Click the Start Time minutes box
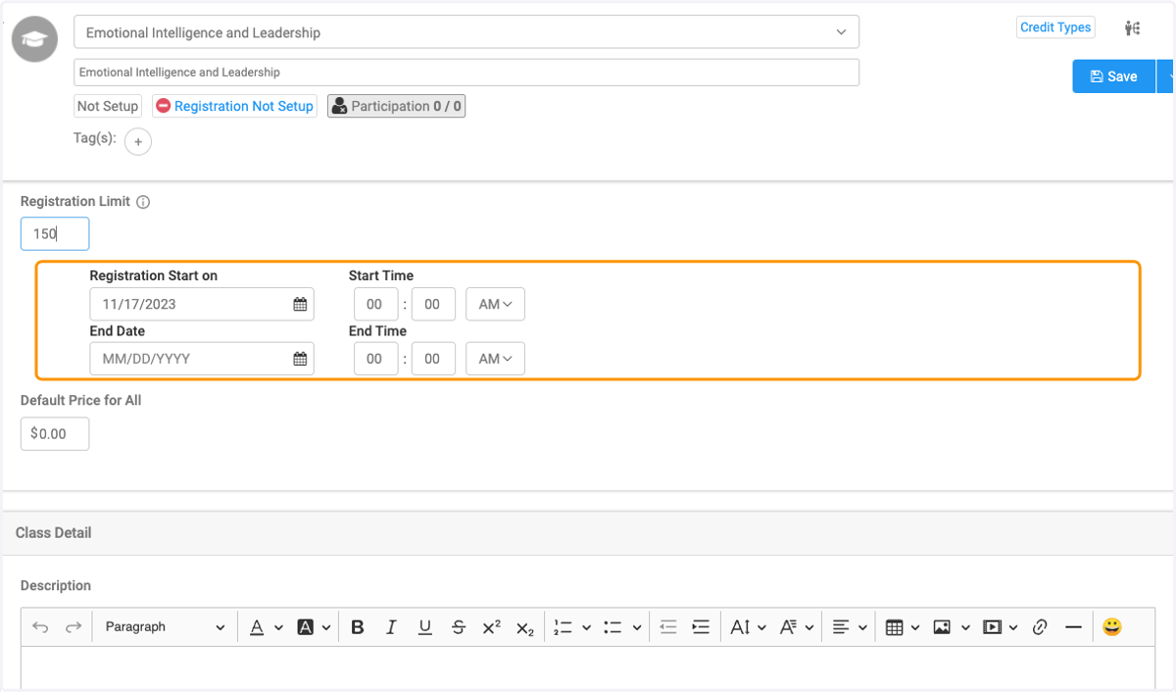 pyautogui.click(x=433, y=304)
